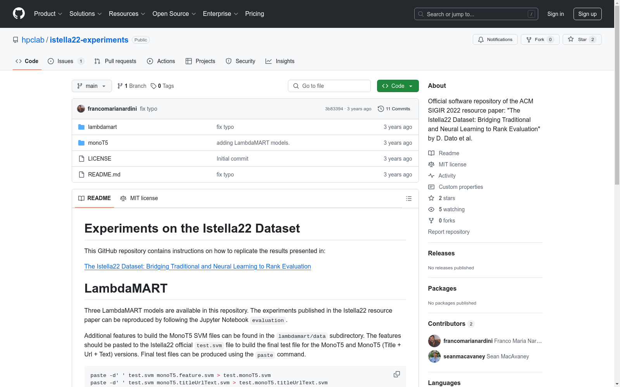The image size is (620, 387).
Task: Expand the Open Source menu
Action: (x=174, y=14)
